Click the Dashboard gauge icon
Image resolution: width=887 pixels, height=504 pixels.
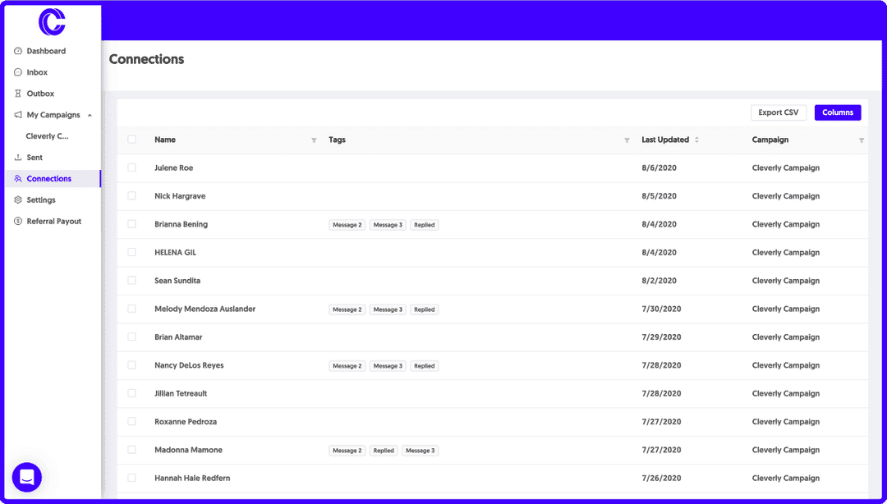[x=18, y=51]
